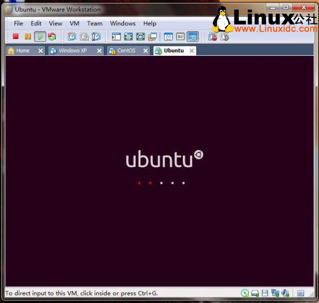Open the Edit menu
The width and height of the screenshot is (319, 303).
36,23
